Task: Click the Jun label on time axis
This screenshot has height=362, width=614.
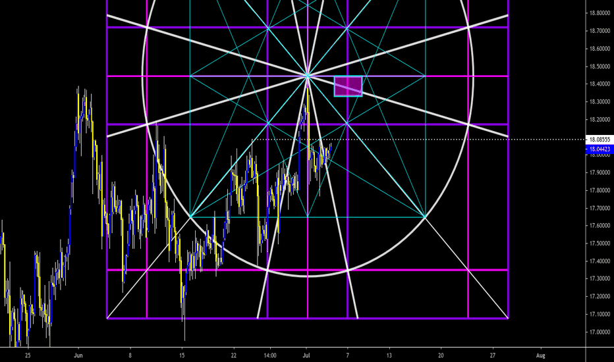Action: (x=78, y=355)
